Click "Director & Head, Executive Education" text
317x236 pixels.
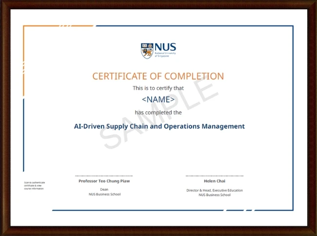pos(215,190)
